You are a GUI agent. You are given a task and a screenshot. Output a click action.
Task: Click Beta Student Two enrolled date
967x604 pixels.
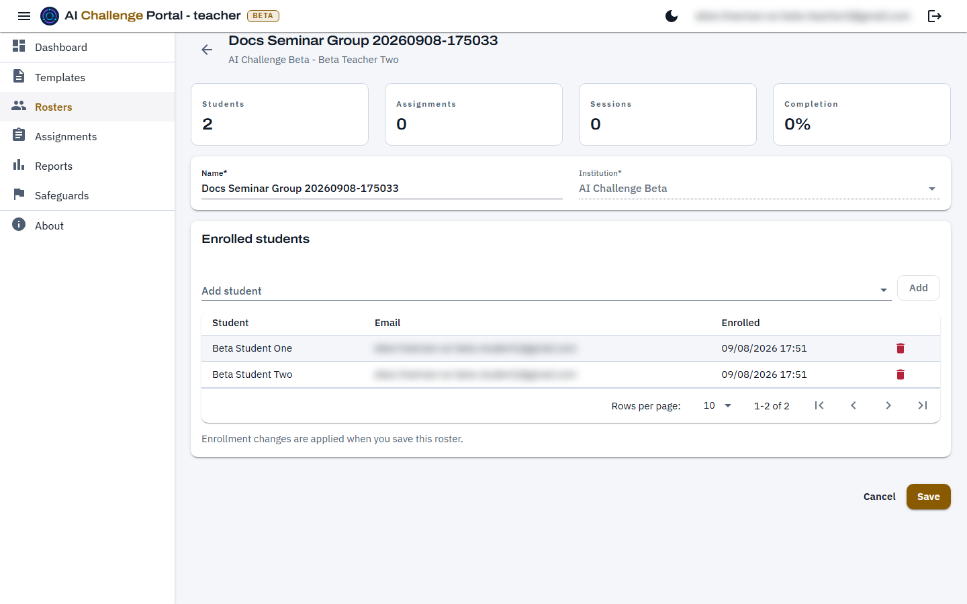pos(764,374)
